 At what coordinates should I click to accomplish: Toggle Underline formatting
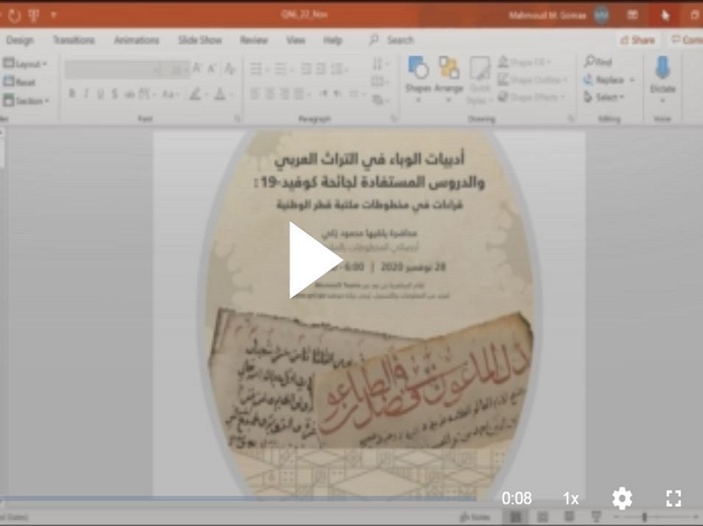(x=101, y=94)
